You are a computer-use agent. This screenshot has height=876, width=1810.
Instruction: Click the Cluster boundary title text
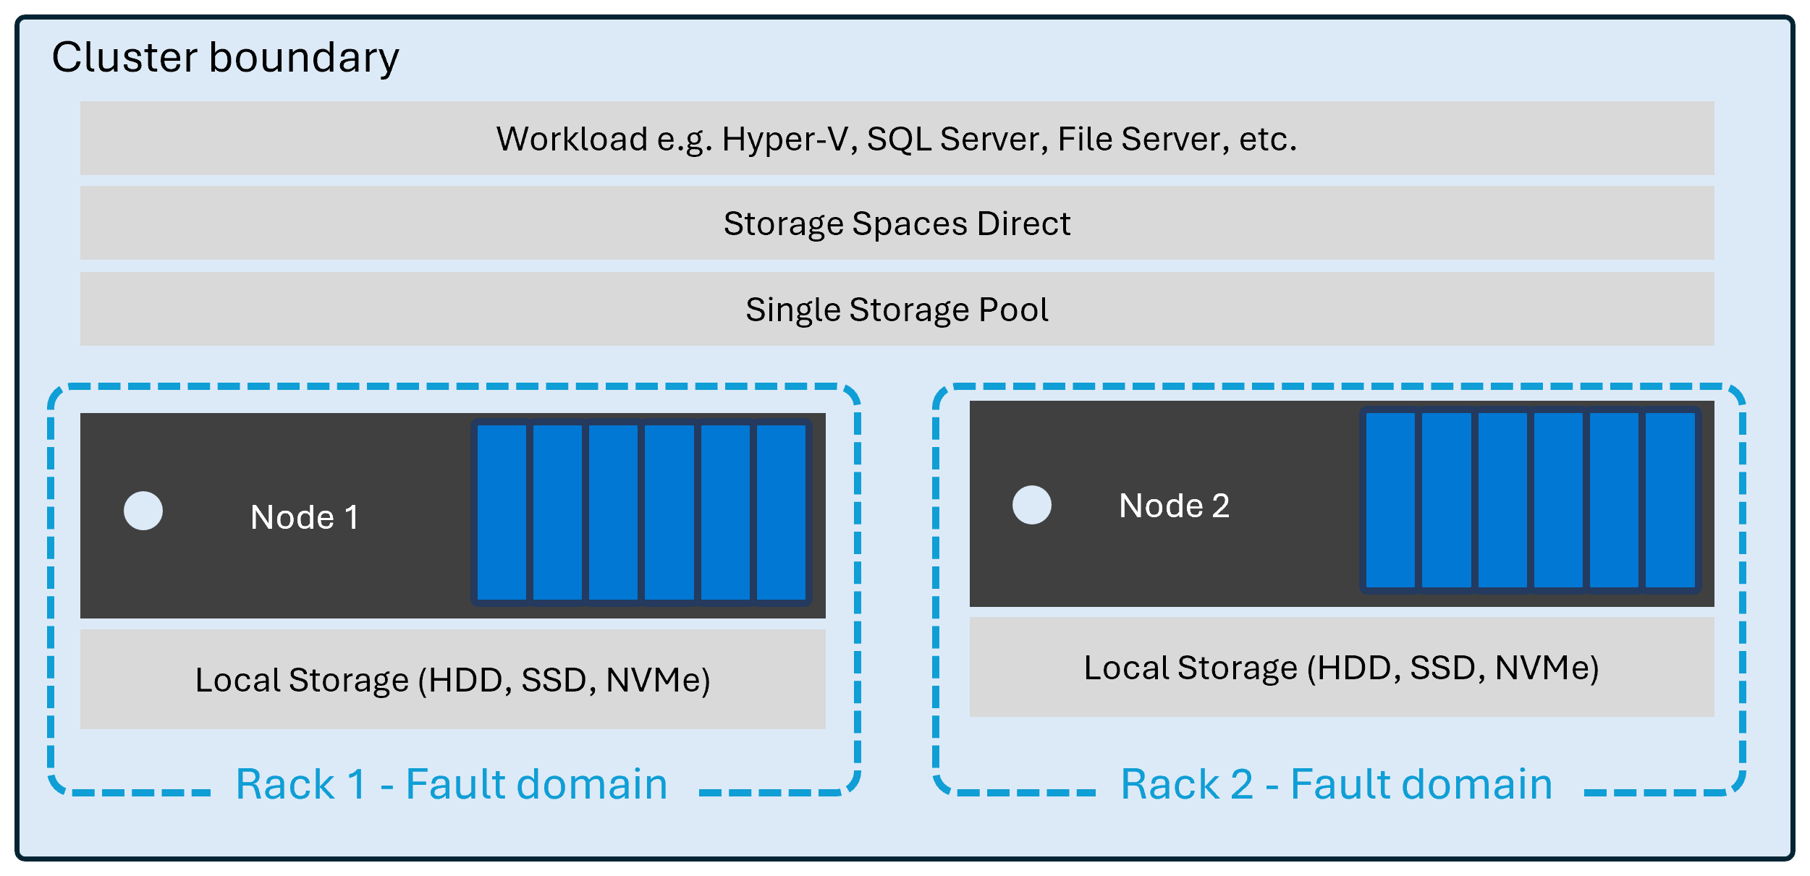point(225,58)
